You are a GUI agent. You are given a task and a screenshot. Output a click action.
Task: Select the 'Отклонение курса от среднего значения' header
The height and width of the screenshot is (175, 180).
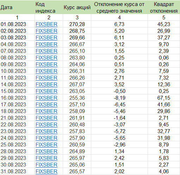119,7
